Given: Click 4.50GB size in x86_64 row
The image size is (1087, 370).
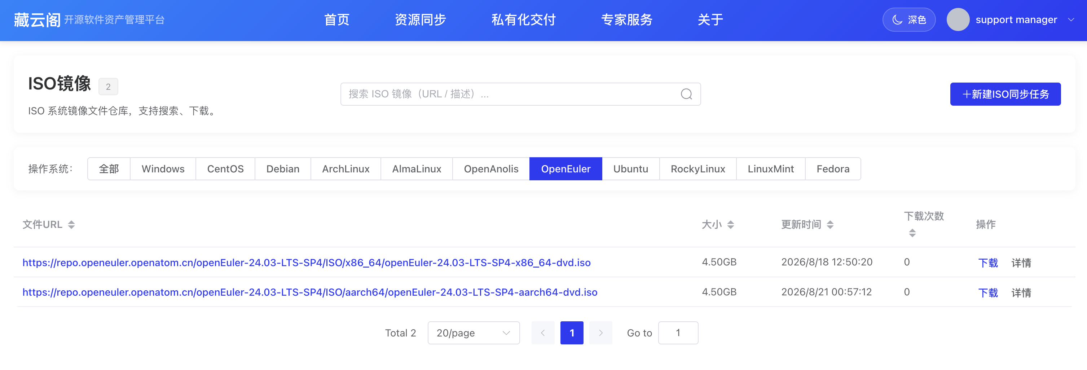Looking at the screenshot, I should pyautogui.click(x=719, y=262).
